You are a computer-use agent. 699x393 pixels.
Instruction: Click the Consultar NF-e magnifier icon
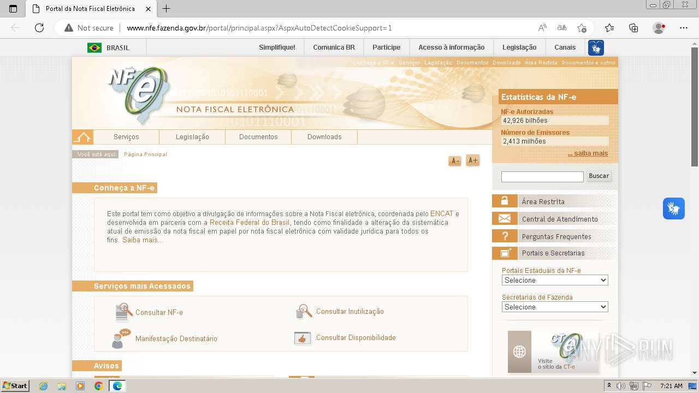(124, 312)
